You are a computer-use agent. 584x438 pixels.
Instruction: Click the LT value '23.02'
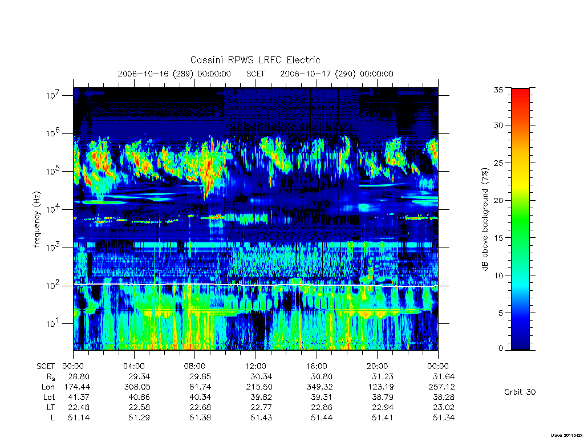[x=444, y=407]
